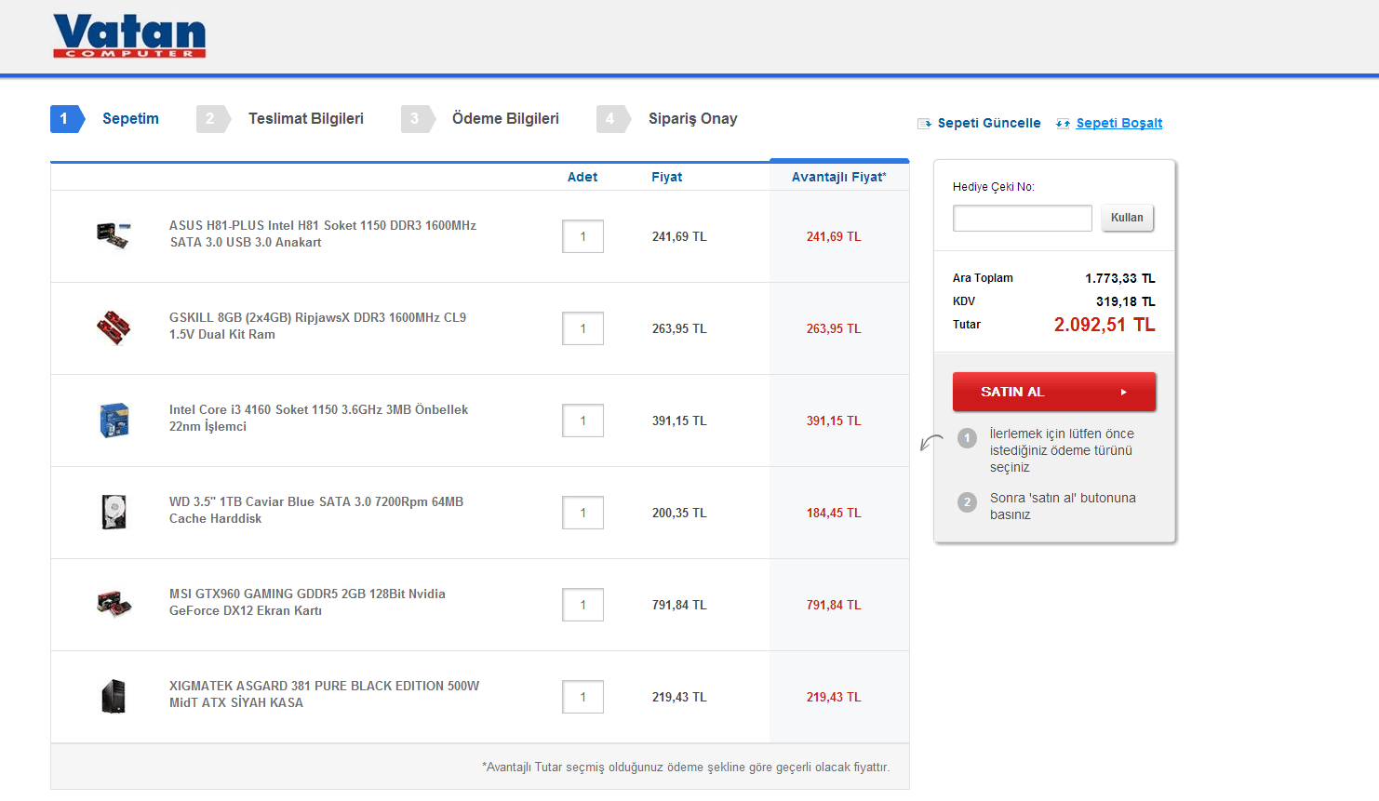Viewport: 1379px width, 801px height.
Task: Open the MSI GTX960 graphics card thumbnail
Action: [x=114, y=605]
